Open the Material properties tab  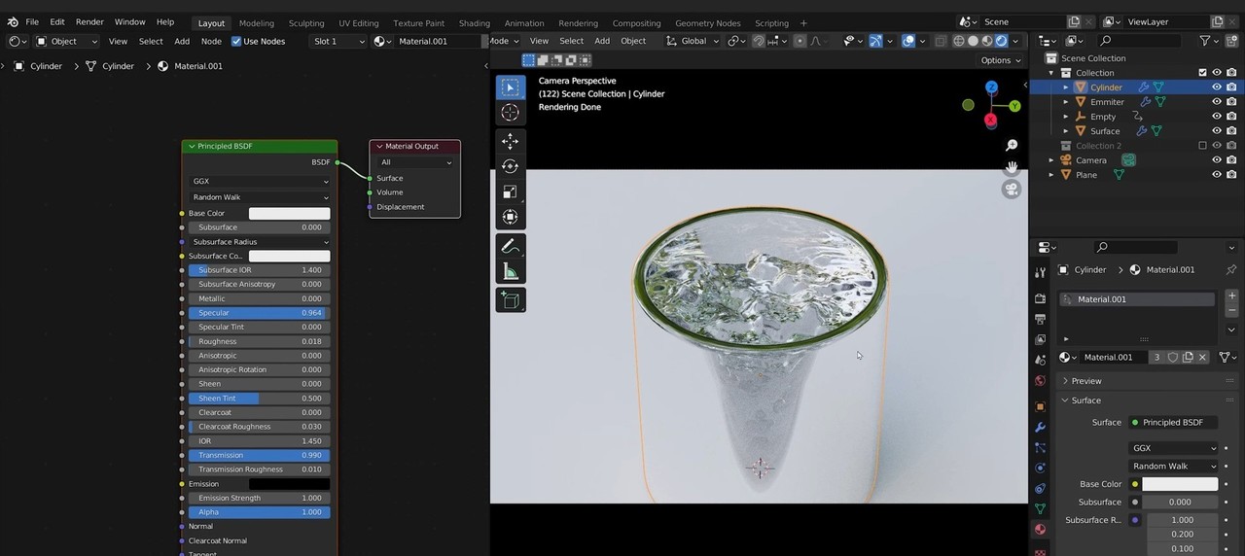click(1040, 529)
